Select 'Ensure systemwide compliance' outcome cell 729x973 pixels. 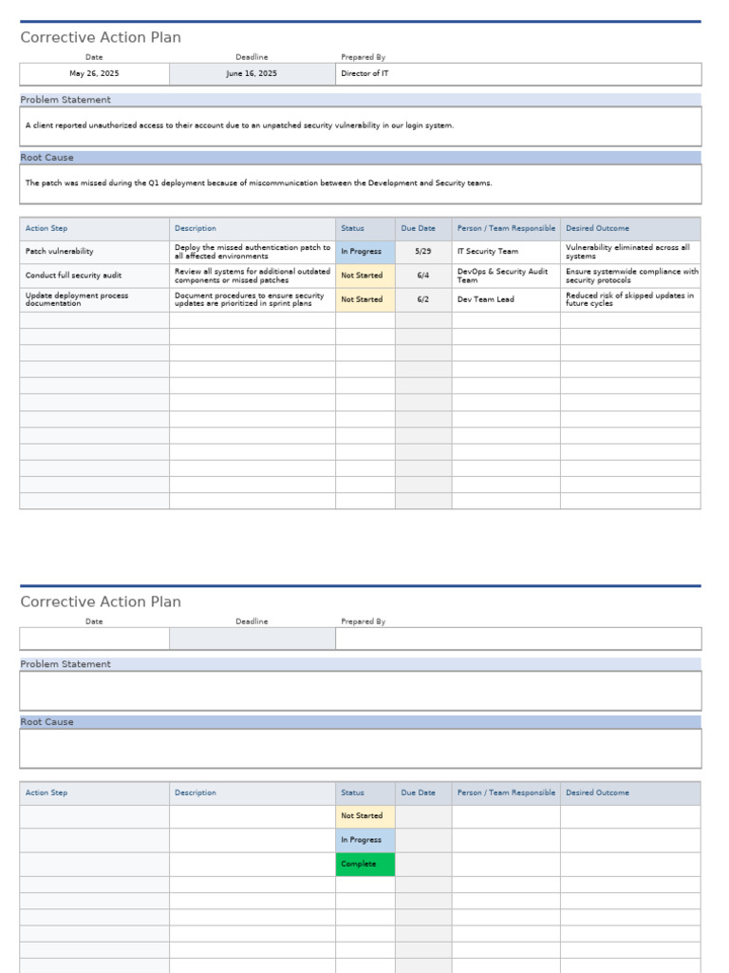pyautogui.click(x=630, y=276)
